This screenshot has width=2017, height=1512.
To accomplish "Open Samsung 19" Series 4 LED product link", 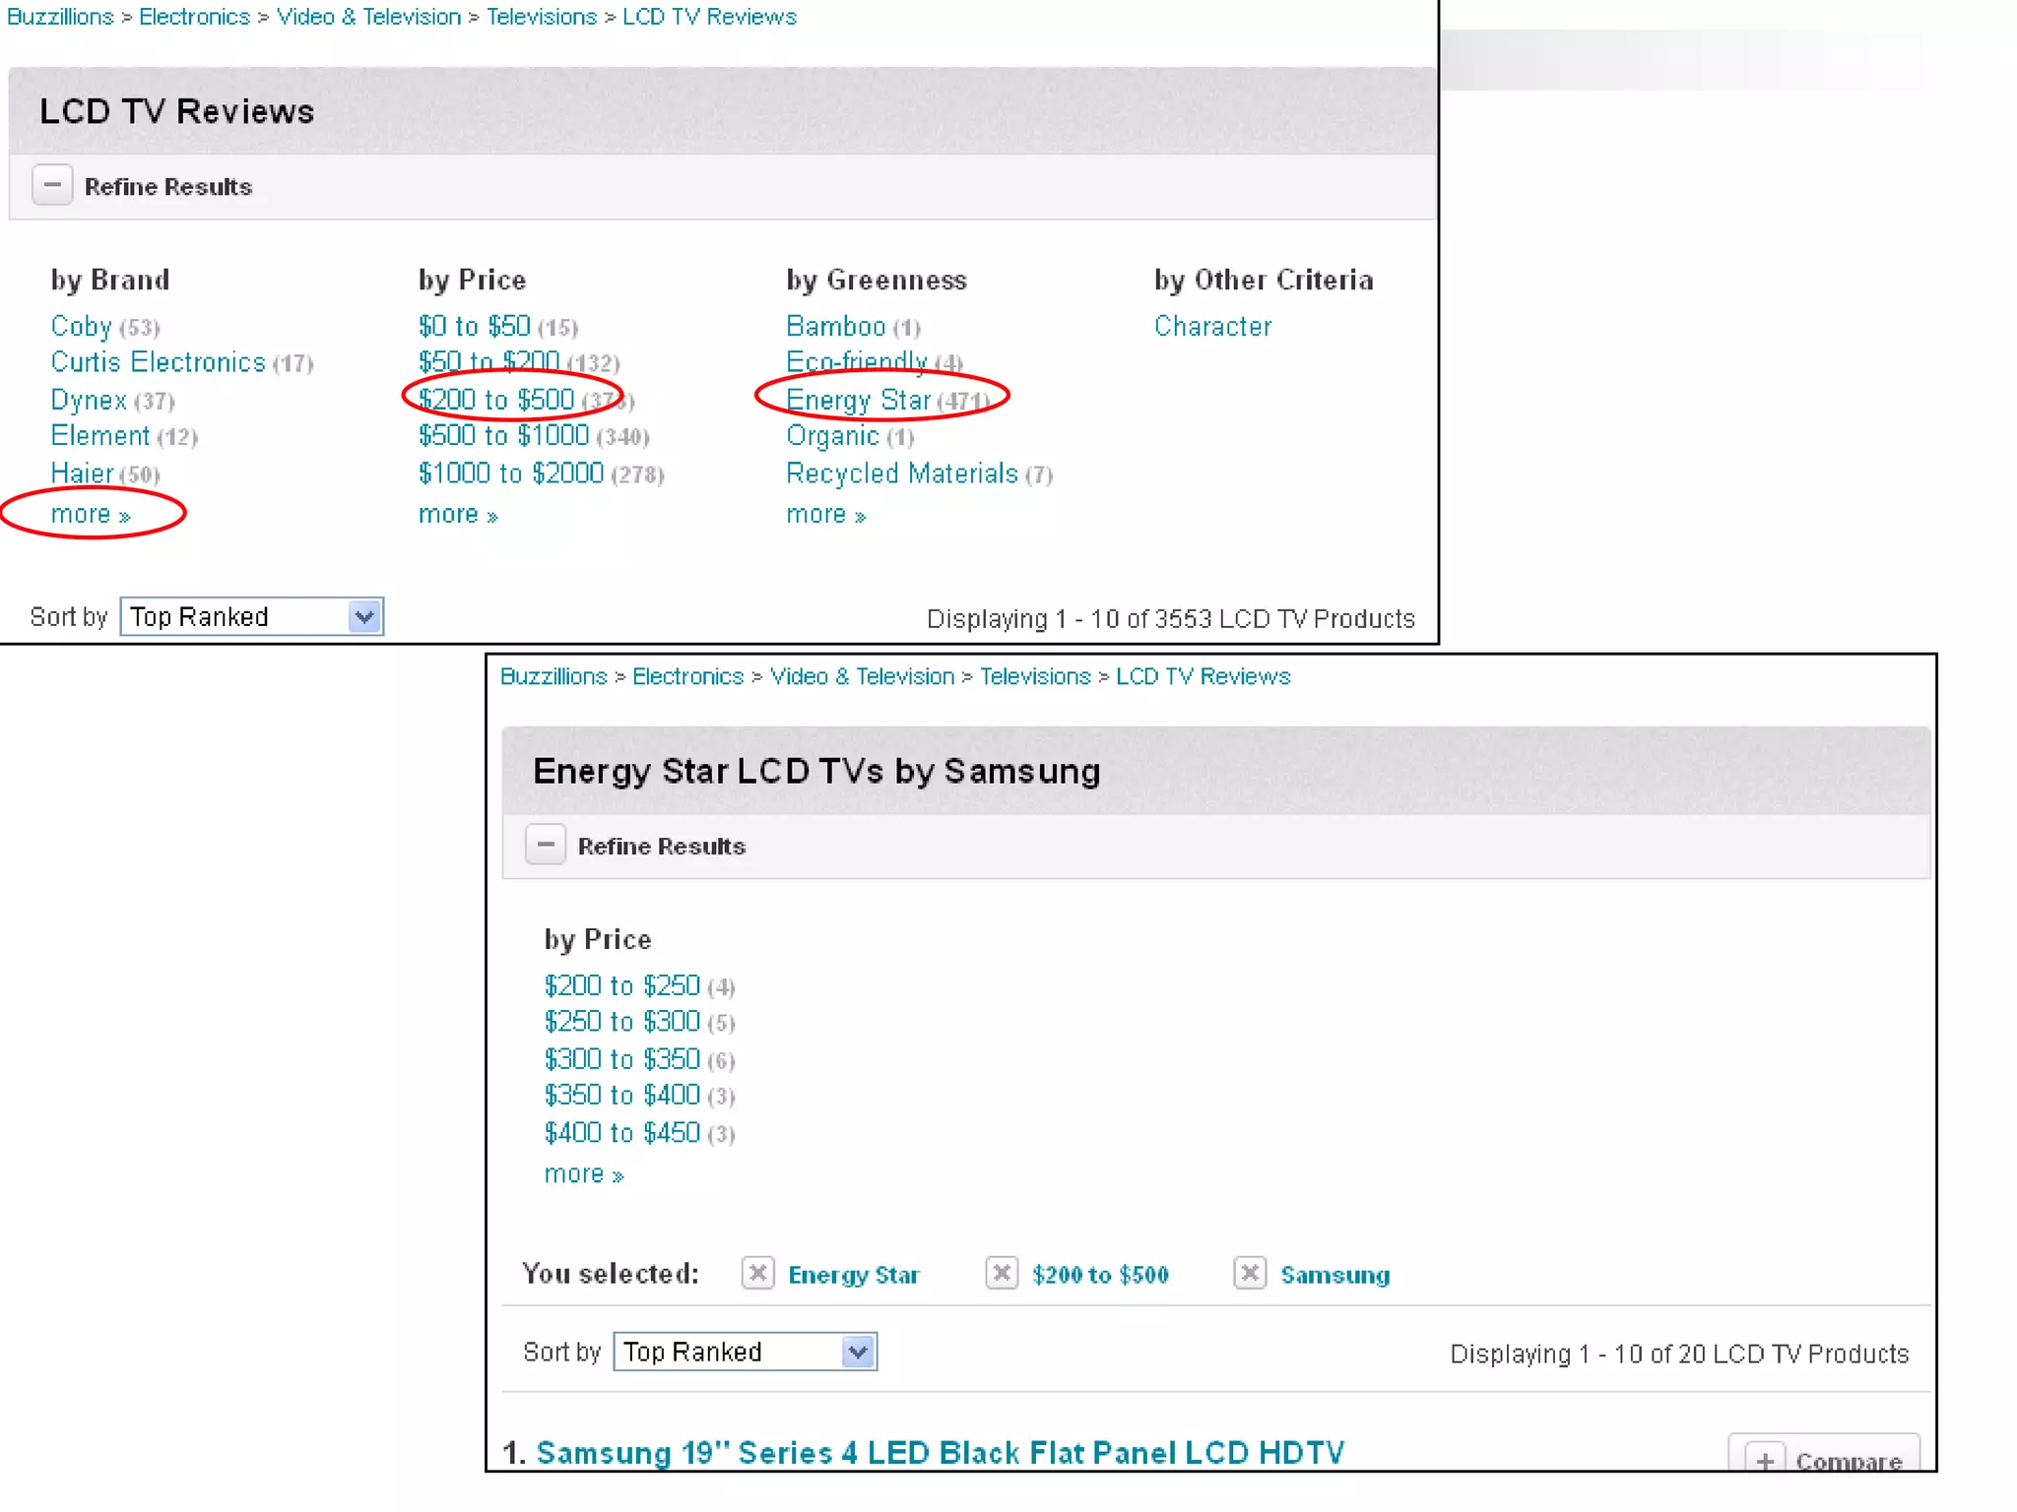I will (x=940, y=1453).
